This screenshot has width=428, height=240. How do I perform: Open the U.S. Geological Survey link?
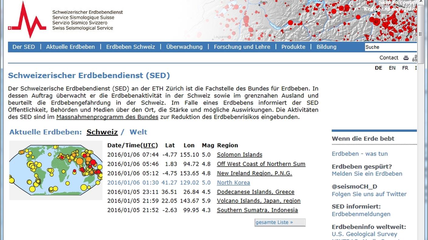coord(364,234)
